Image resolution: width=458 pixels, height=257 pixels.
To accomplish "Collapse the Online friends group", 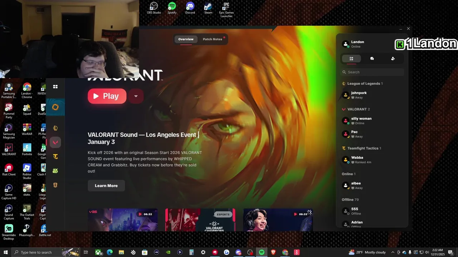I will tap(349, 174).
